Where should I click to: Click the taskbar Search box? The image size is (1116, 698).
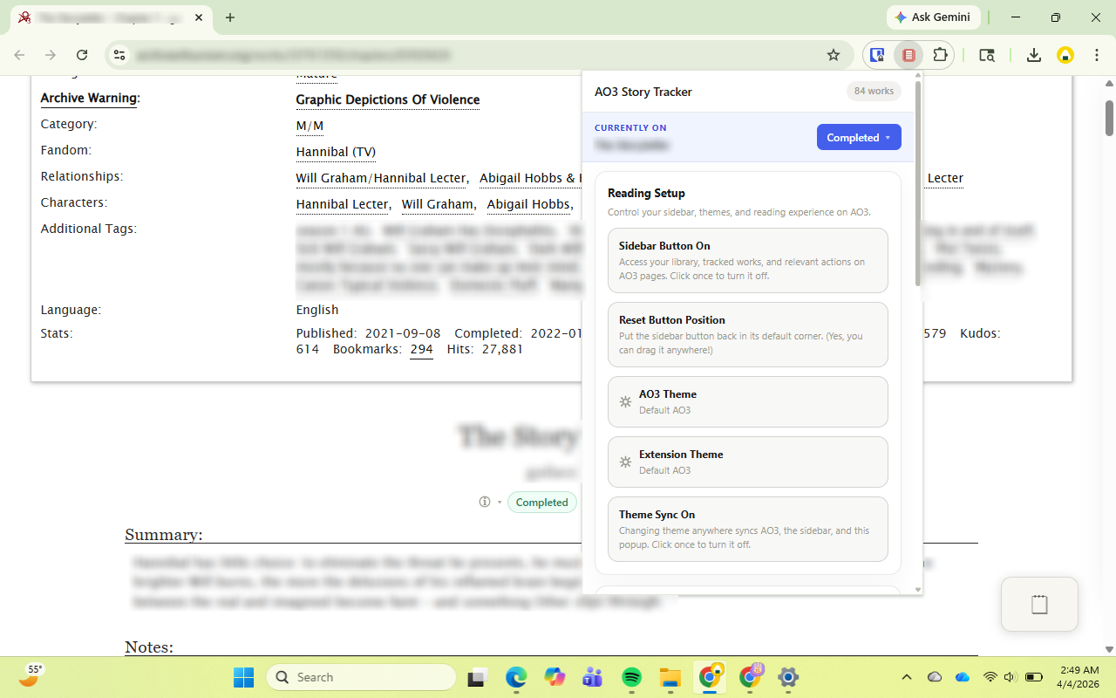tap(361, 677)
